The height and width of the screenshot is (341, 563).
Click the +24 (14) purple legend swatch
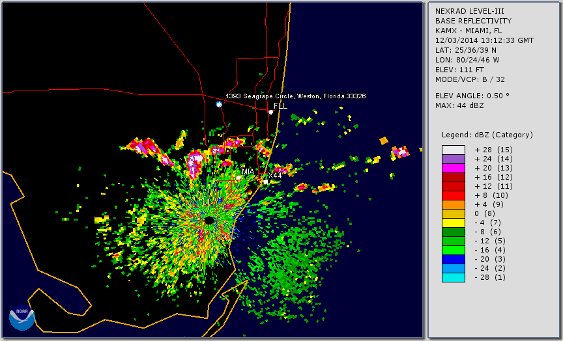point(454,159)
